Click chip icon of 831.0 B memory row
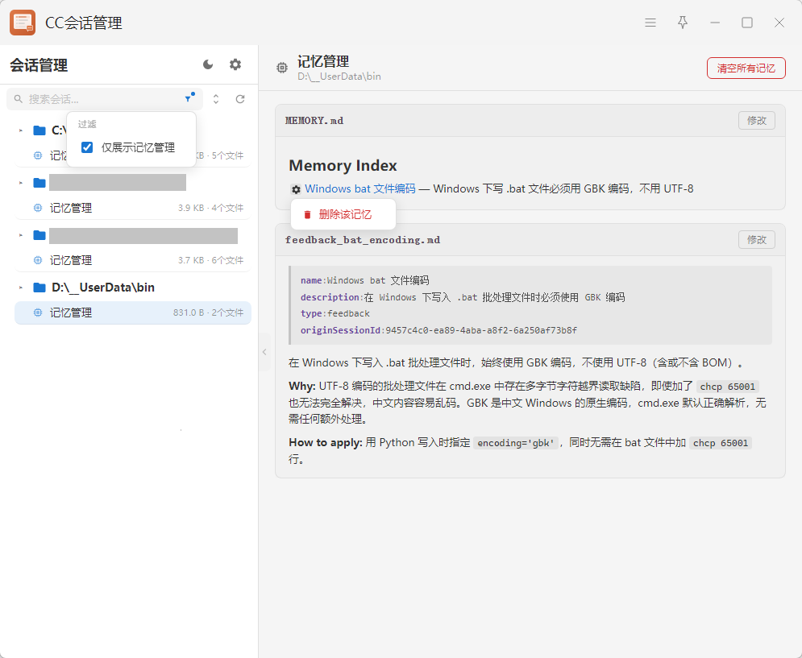Viewport: 802px width, 658px height. pyautogui.click(x=38, y=312)
